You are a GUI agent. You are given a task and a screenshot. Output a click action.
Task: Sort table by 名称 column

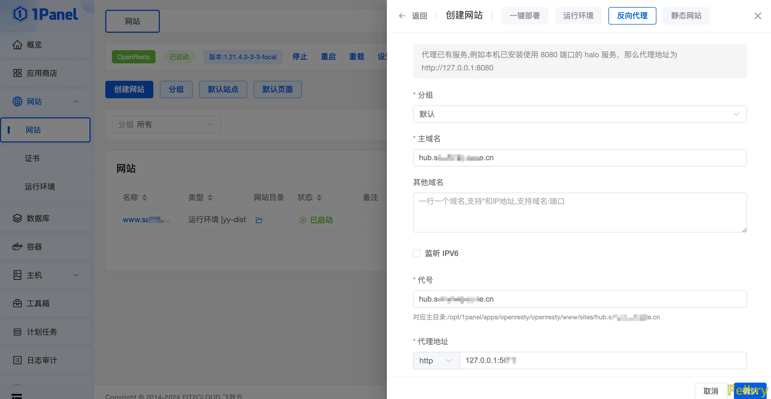(x=145, y=198)
